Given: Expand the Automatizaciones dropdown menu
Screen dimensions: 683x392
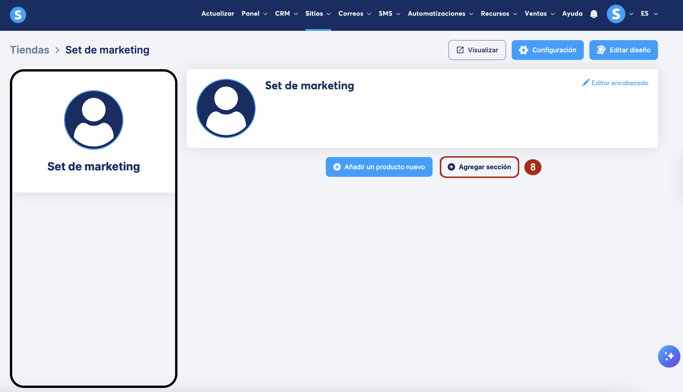Looking at the screenshot, I should 440,14.
